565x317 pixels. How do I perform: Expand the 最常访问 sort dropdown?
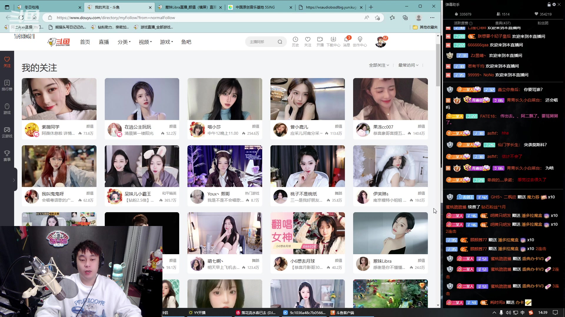pyautogui.click(x=408, y=65)
